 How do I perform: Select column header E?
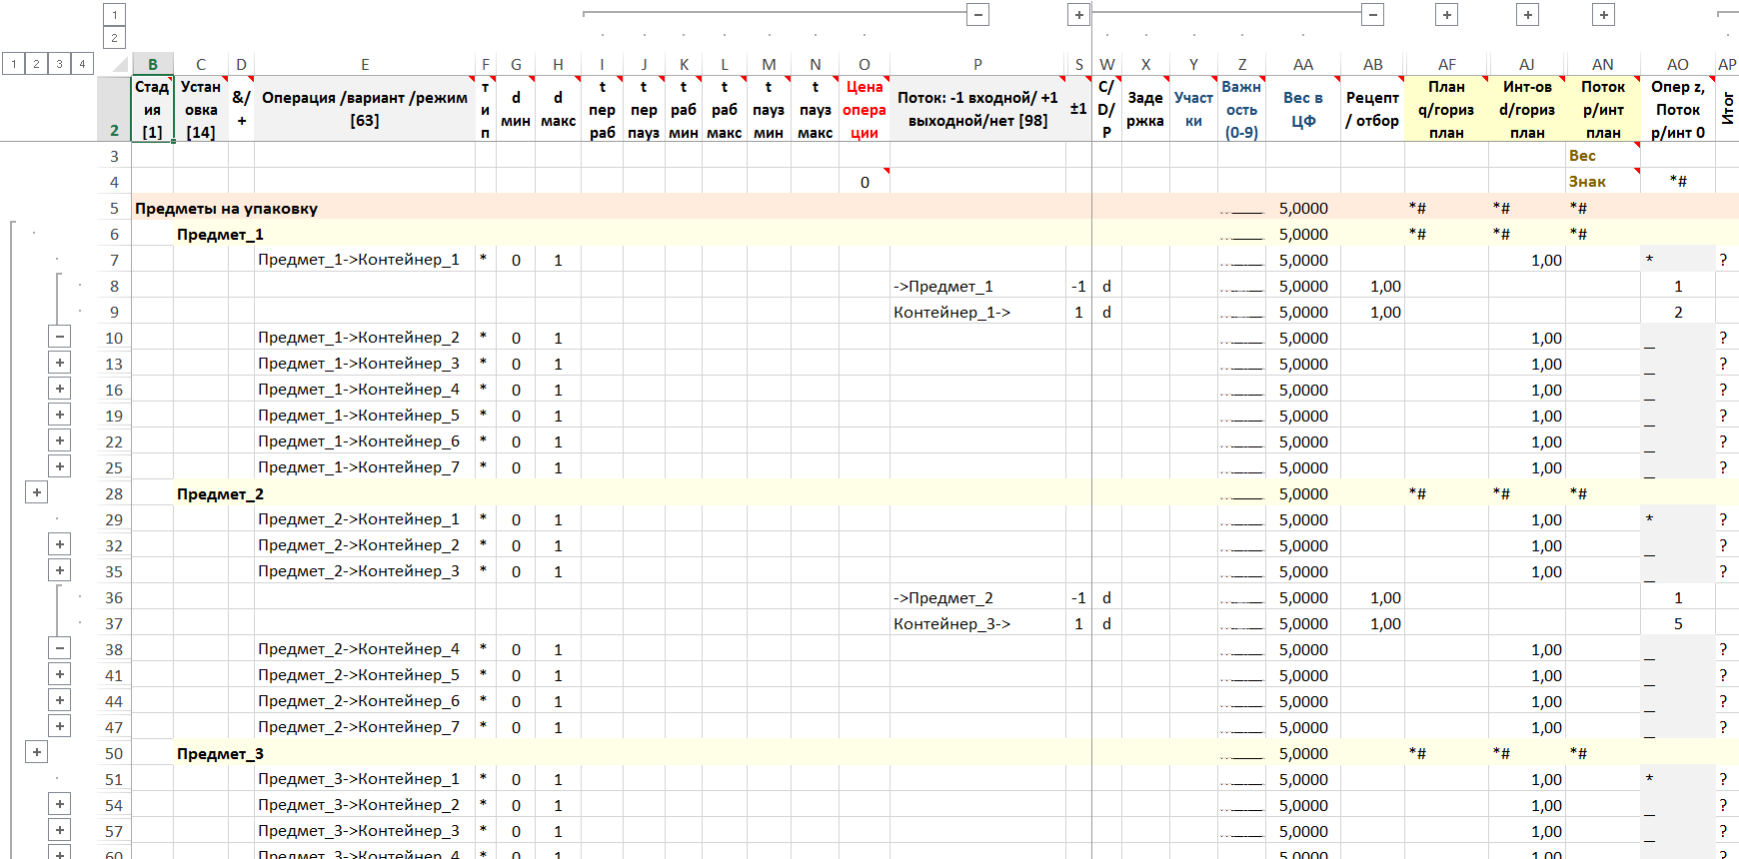(365, 64)
